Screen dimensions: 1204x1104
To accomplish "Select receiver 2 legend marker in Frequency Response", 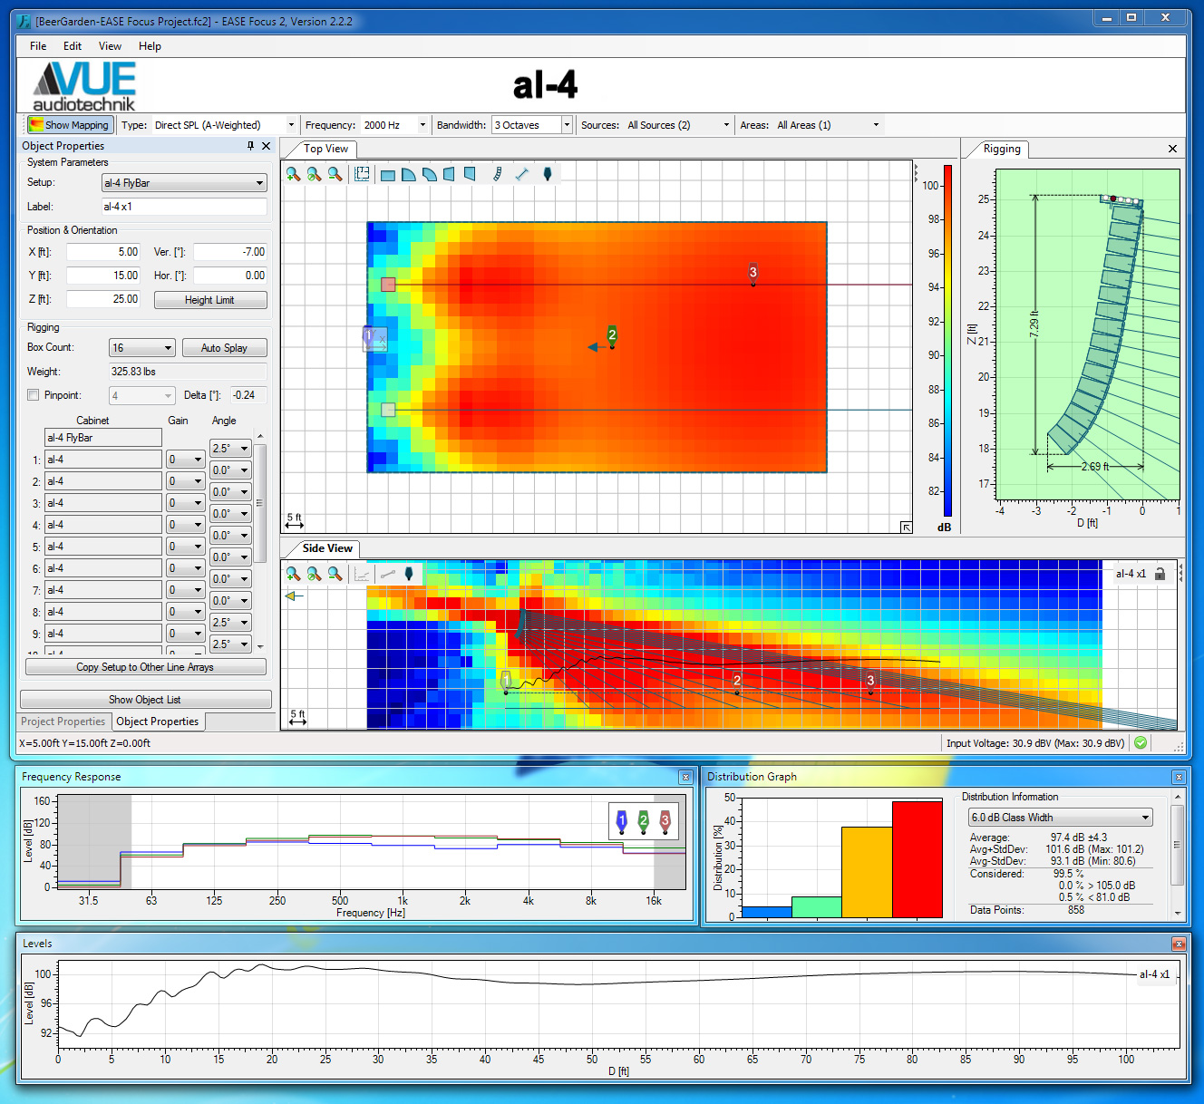I will 643,821.
